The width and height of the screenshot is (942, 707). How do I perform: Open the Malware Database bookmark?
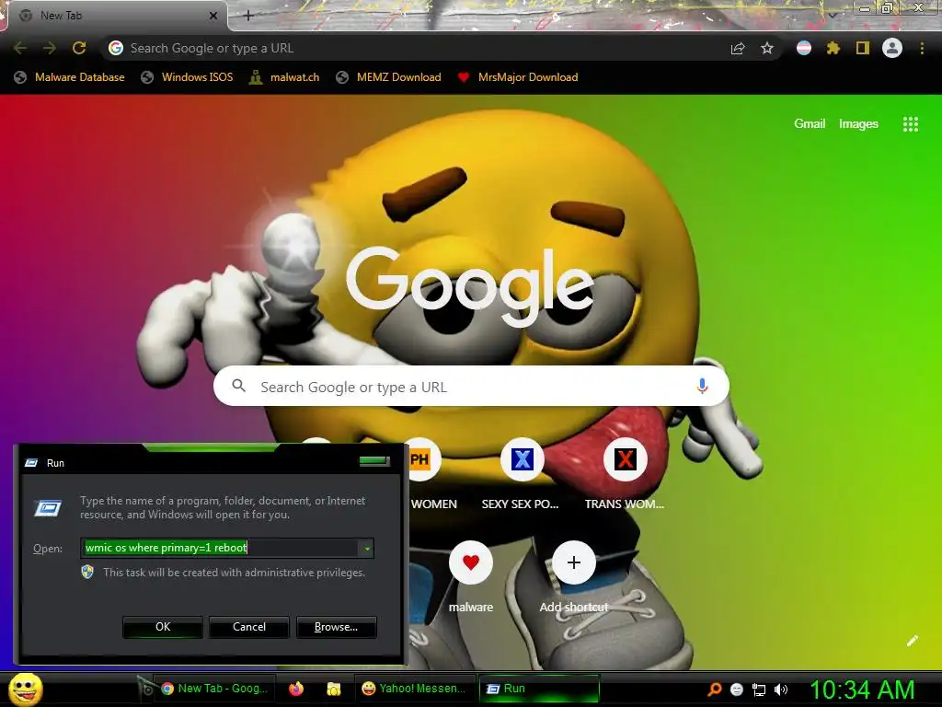[70, 77]
